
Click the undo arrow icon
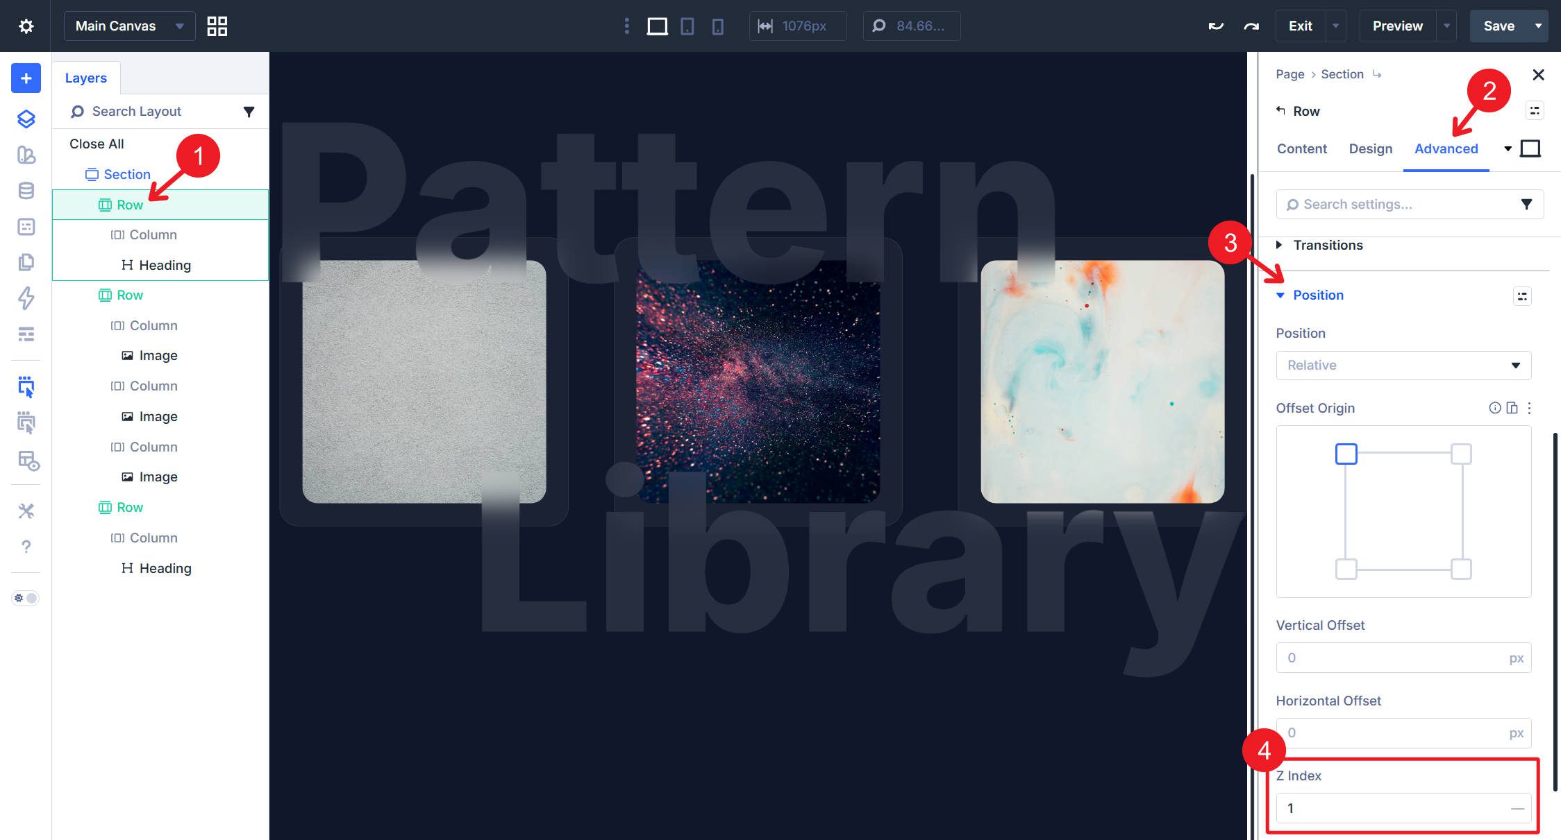pos(1215,26)
